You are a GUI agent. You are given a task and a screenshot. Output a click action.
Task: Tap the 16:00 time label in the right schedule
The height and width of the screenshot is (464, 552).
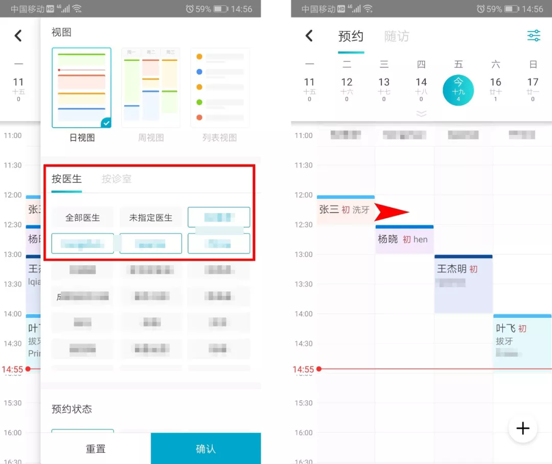303,432
